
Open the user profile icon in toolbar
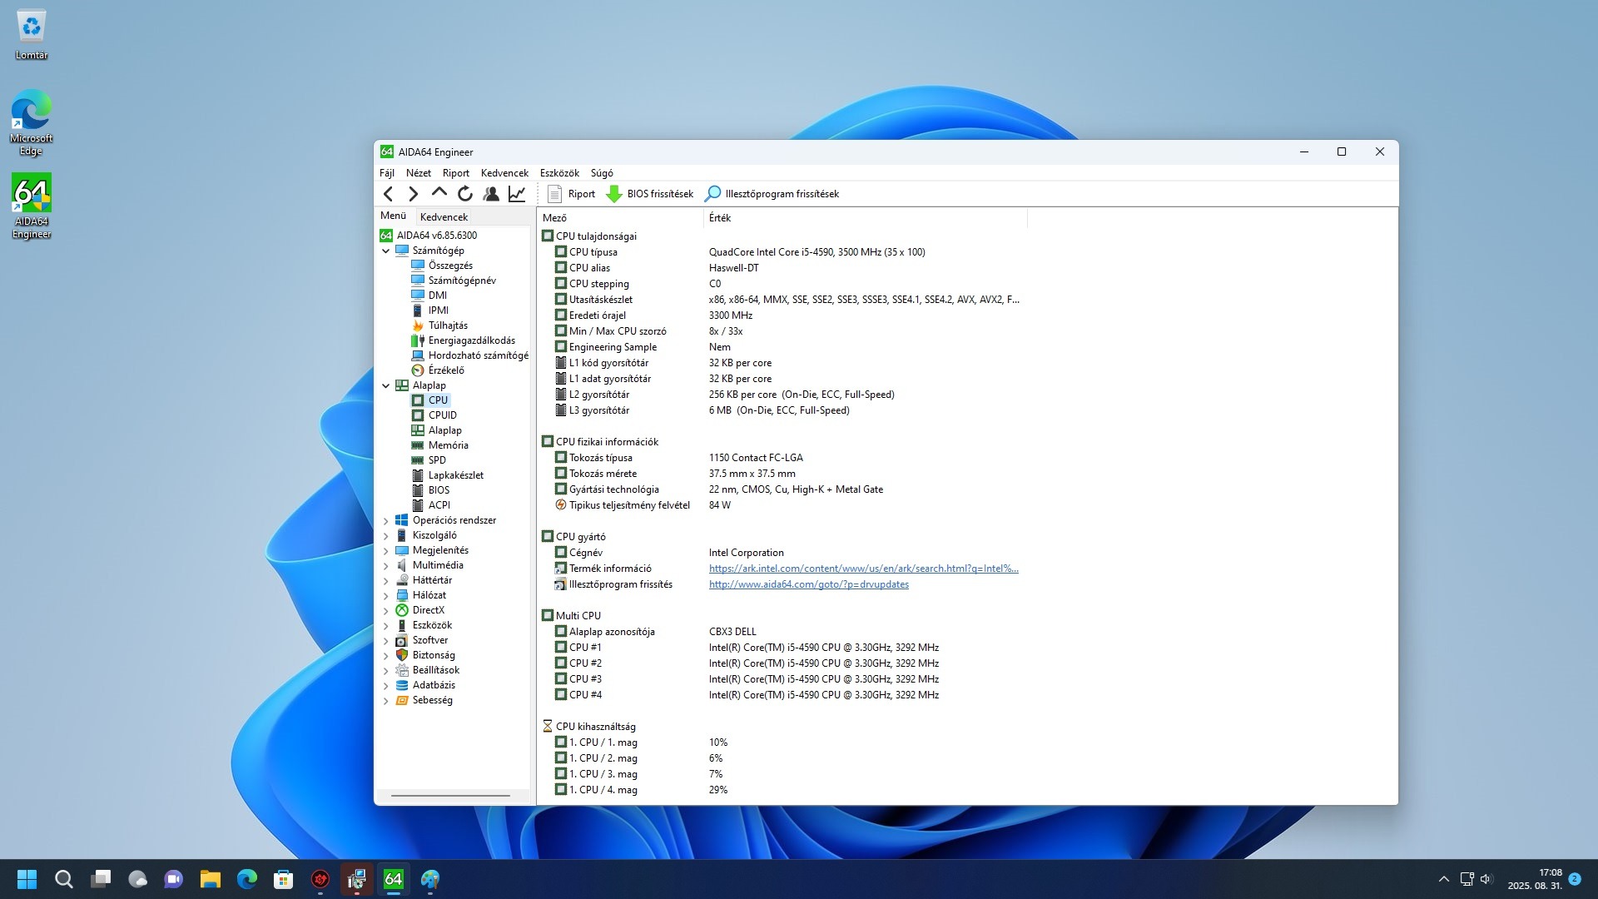pyautogui.click(x=491, y=194)
